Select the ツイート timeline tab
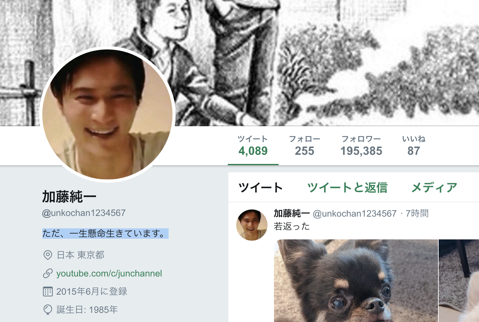The width and height of the screenshot is (479, 322). [x=261, y=188]
